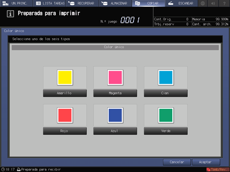Click Cancelar to discard color selection
This screenshot has width=230, height=172.
click(x=177, y=162)
